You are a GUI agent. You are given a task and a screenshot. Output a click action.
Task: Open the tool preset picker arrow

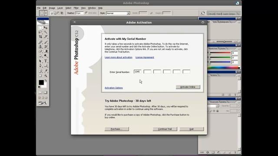[46, 13]
